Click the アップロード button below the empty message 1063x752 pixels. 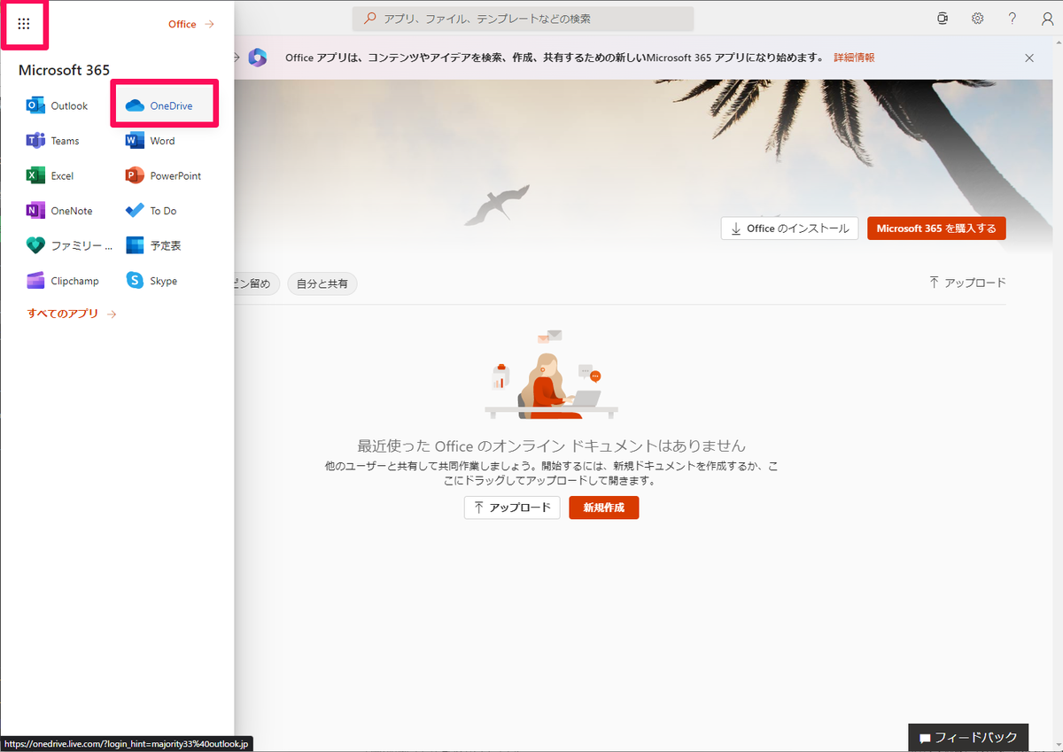point(512,508)
